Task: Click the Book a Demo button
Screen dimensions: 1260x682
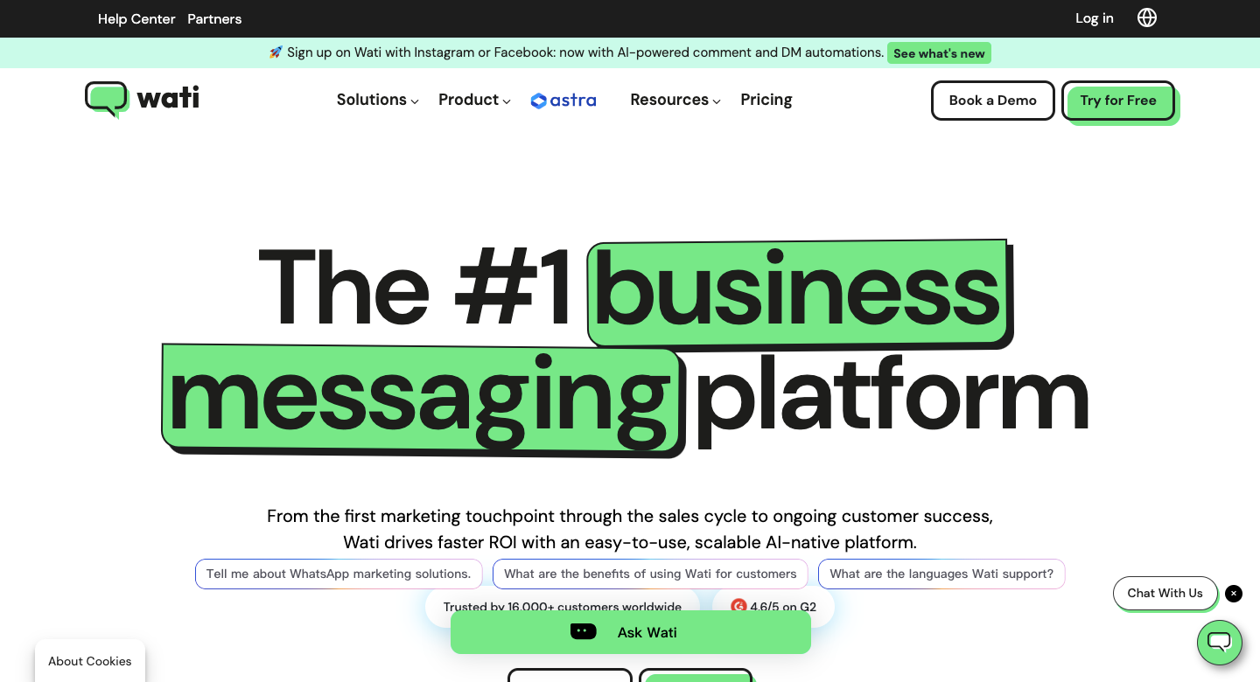Action: [993, 101]
